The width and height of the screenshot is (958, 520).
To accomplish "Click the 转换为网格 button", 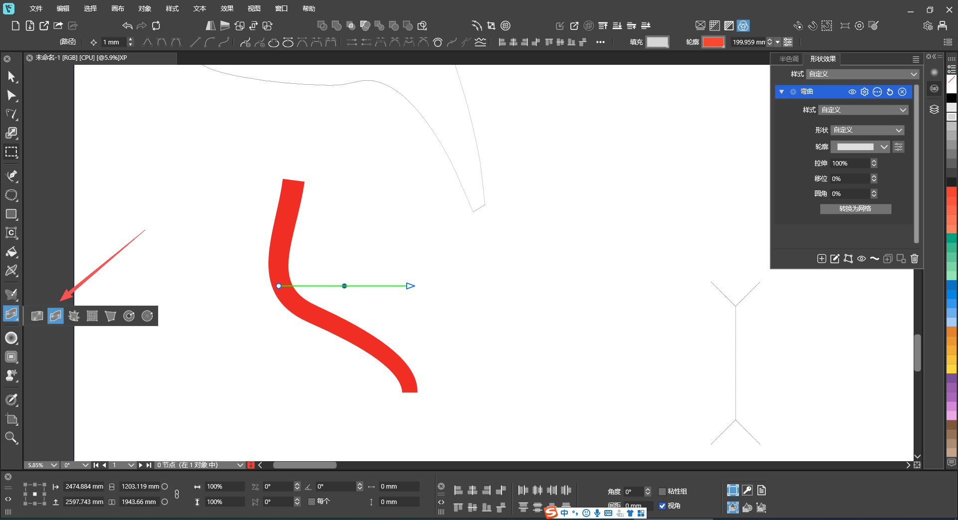I will pos(855,209).
